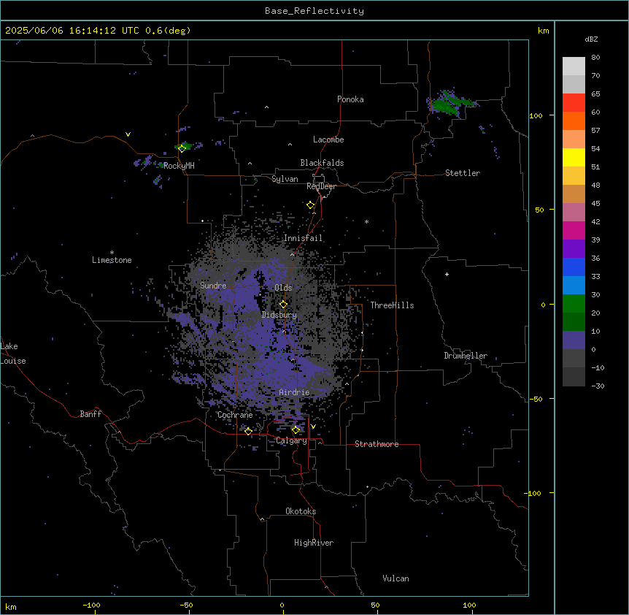The width and height of the screenshot is (629, 615).
Task: Click the violet 36-39 dBZ legend swatch
Action: (x=574, y=249)
